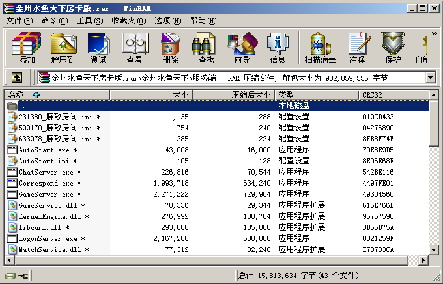
Task: Click the 删除 (Delete) toolbar icon
Action: pos(170,48)
